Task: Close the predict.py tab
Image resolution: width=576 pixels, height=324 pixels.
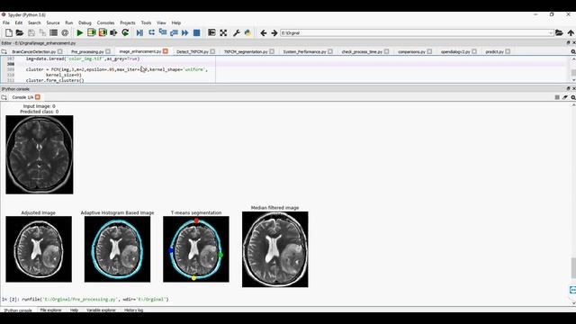Action: tap(508, 51)
